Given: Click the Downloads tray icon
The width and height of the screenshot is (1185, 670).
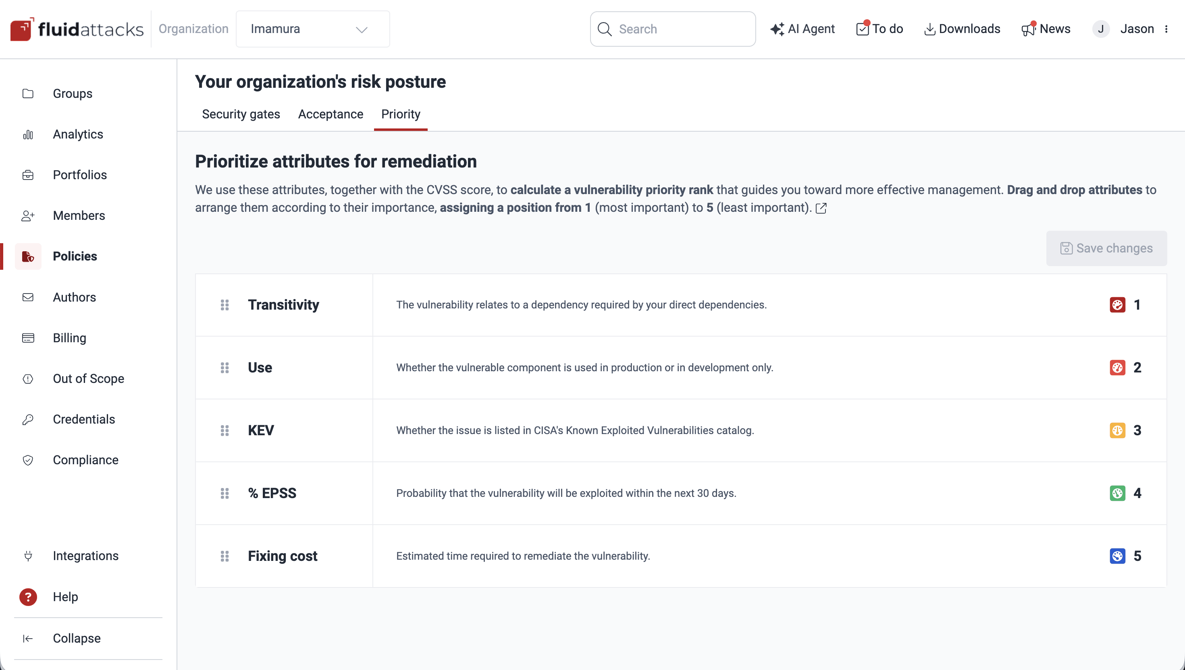Looking at the screenshot, I should coord(929,29).
